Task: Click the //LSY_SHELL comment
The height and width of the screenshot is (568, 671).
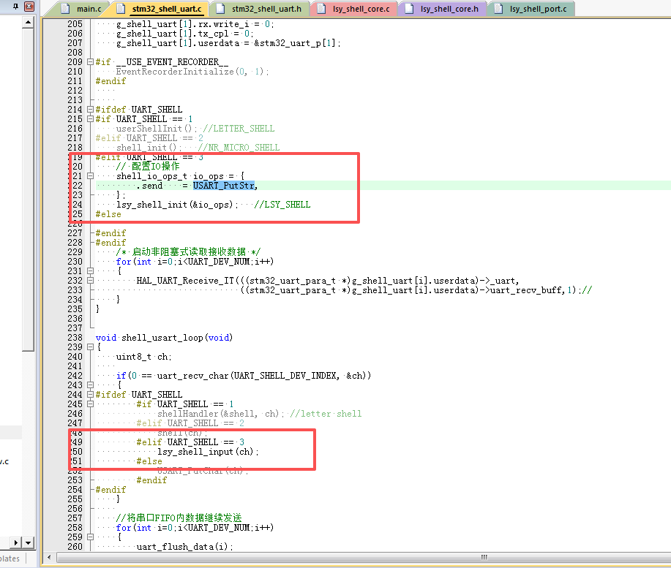Action: pos(282,205)
